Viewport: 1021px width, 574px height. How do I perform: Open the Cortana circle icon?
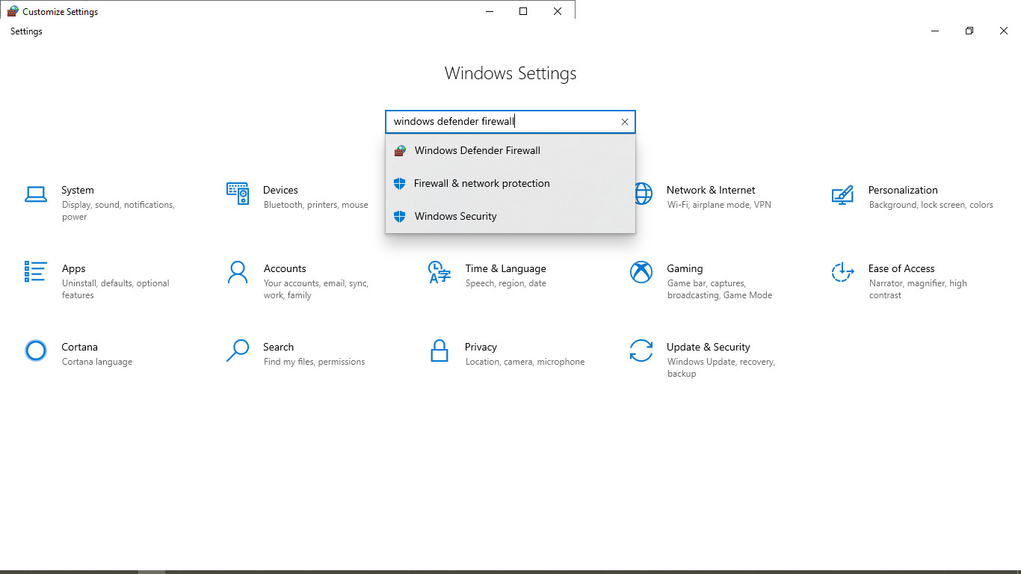tap(36, 351)
